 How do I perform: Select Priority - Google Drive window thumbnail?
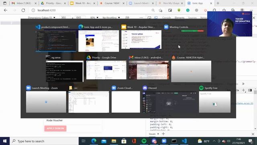pos(106,70)
